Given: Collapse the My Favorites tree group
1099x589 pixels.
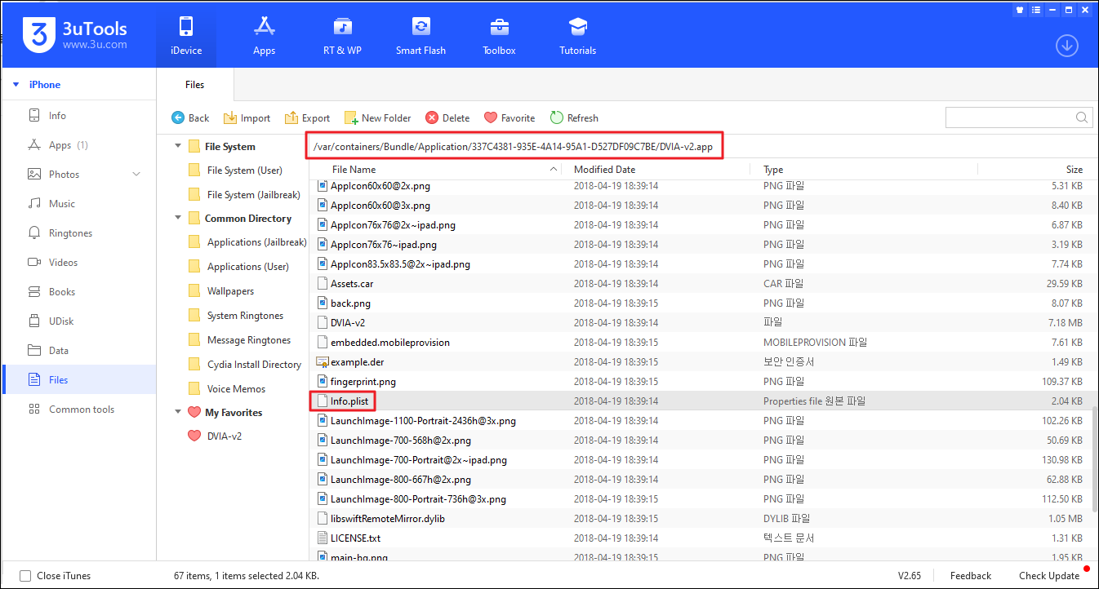Looking at the screenshot, I should click(x=178, y=413).
